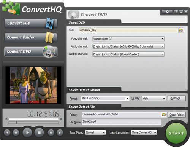Set trim end marker icon
The image size is (190, 147).
tap(61, 119)
